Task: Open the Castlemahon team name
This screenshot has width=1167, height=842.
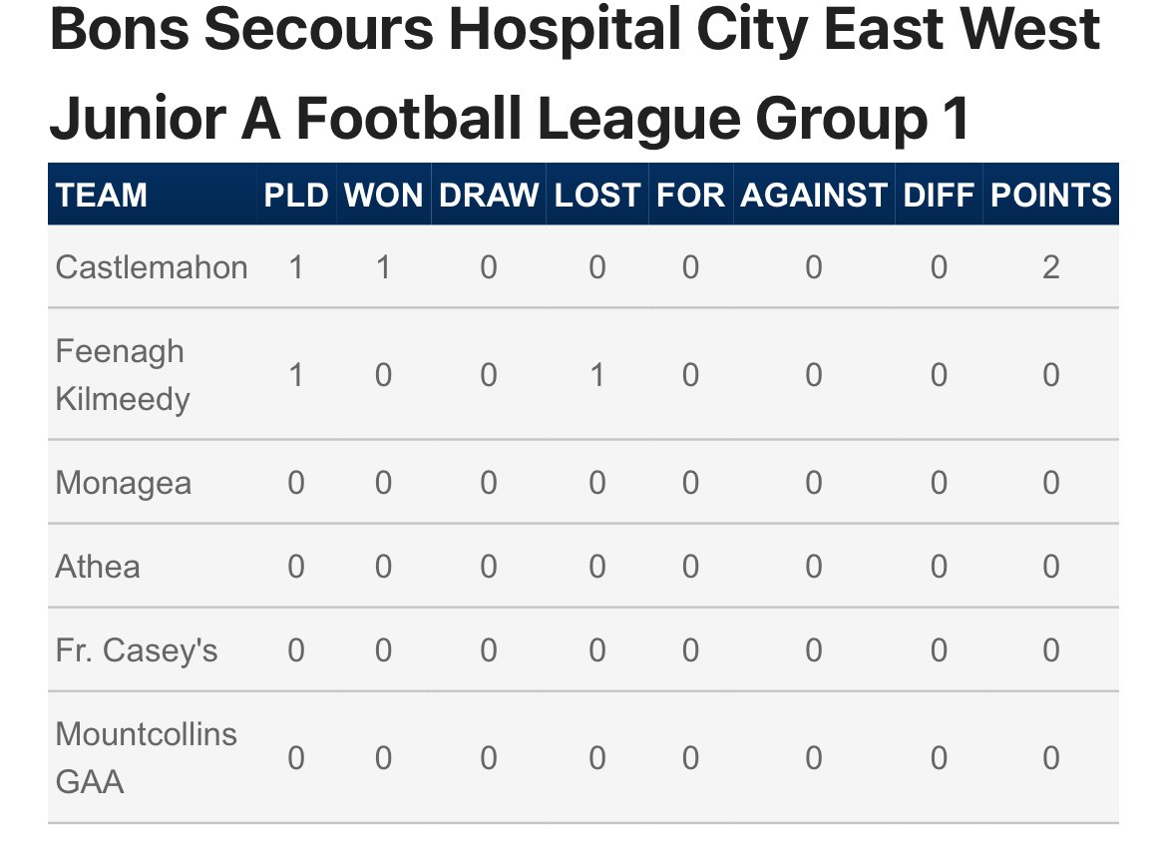Action: (152, 267)
